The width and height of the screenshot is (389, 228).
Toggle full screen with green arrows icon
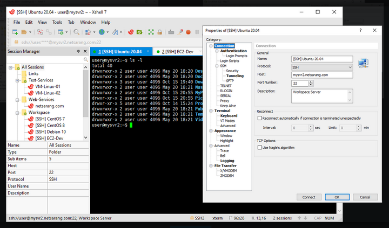tap(151, 32)
